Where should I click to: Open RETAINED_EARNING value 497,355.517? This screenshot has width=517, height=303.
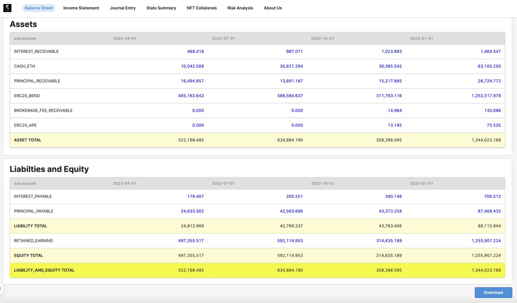[191, 241]
